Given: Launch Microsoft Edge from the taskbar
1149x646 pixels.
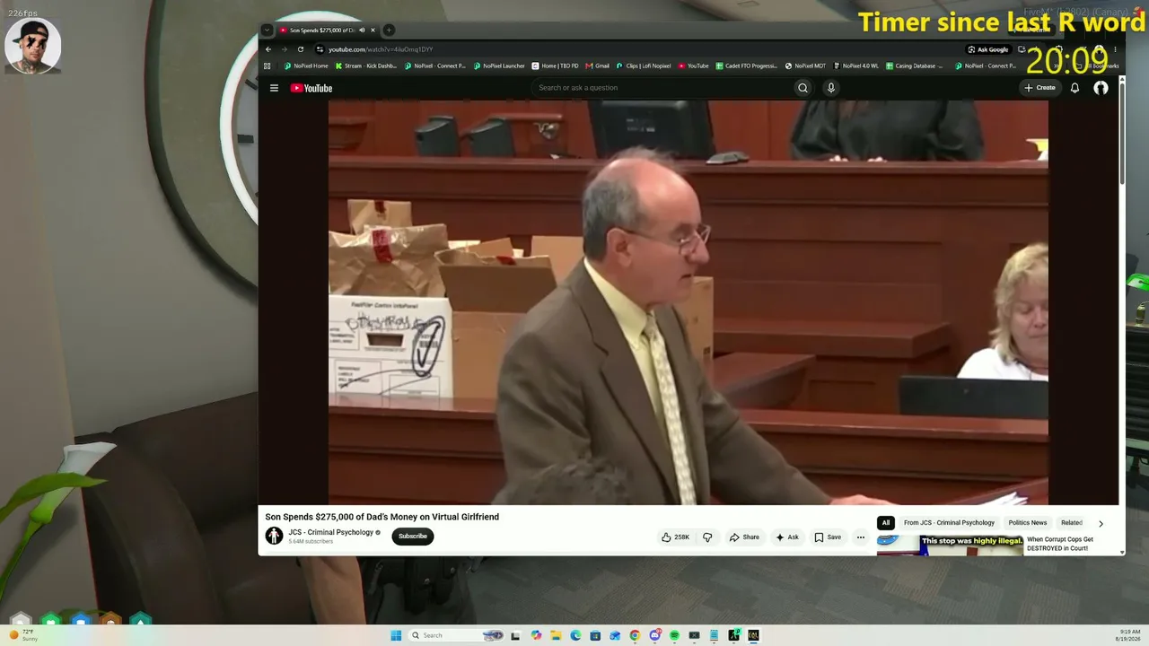Looking at the screenshot, I should [575, 635].
